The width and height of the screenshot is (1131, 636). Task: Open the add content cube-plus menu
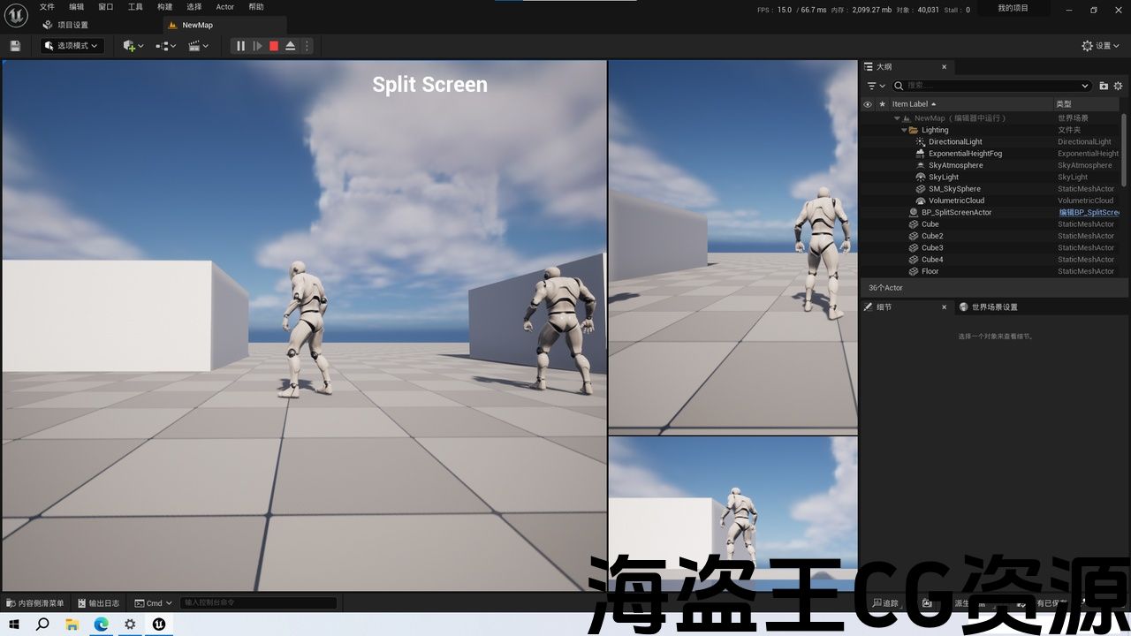pyautogui.click(x=133, y=46)
